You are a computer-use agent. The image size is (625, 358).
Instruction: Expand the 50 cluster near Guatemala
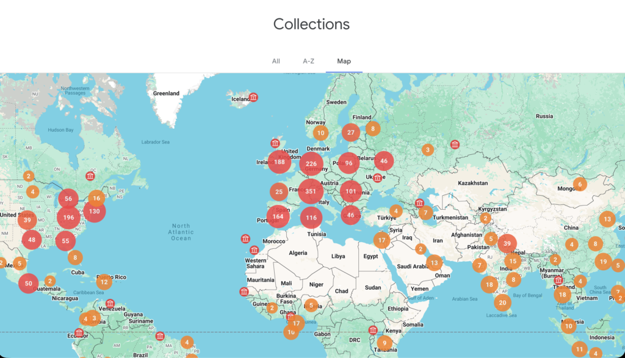[x=29, y=283]
